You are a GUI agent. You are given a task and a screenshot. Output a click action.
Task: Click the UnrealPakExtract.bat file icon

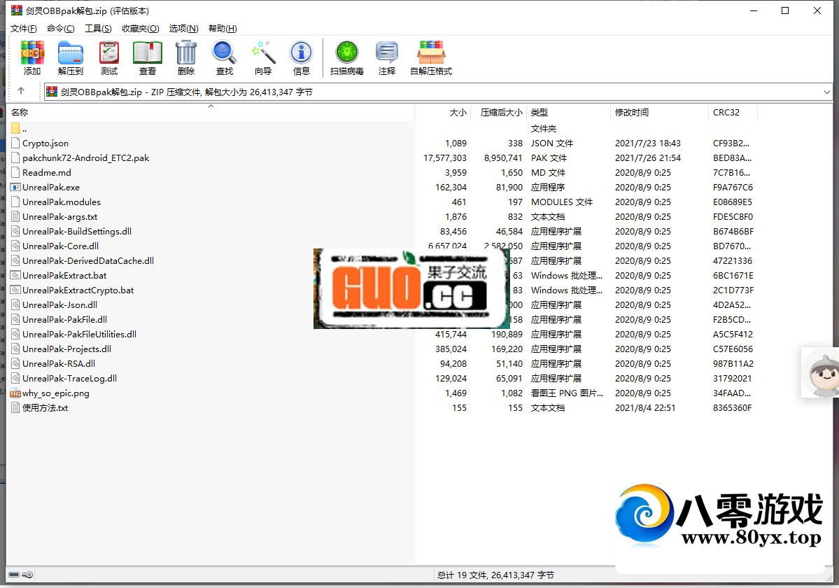coord(15,276)
